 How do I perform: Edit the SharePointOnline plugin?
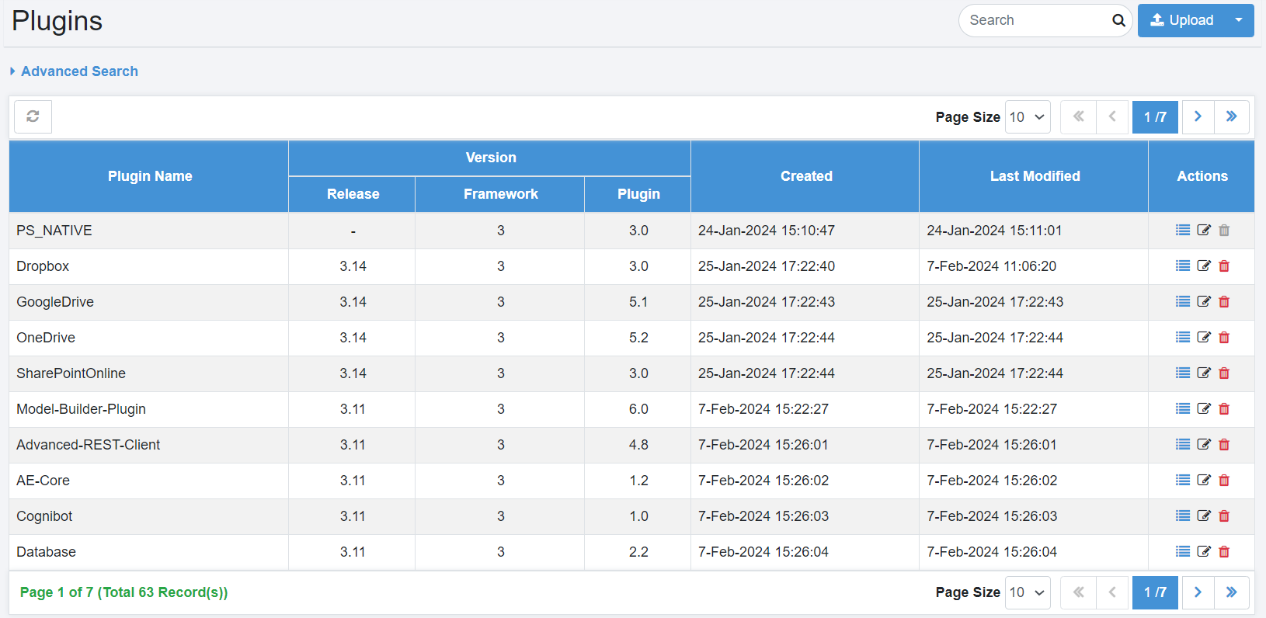[x=1204, y=373]
